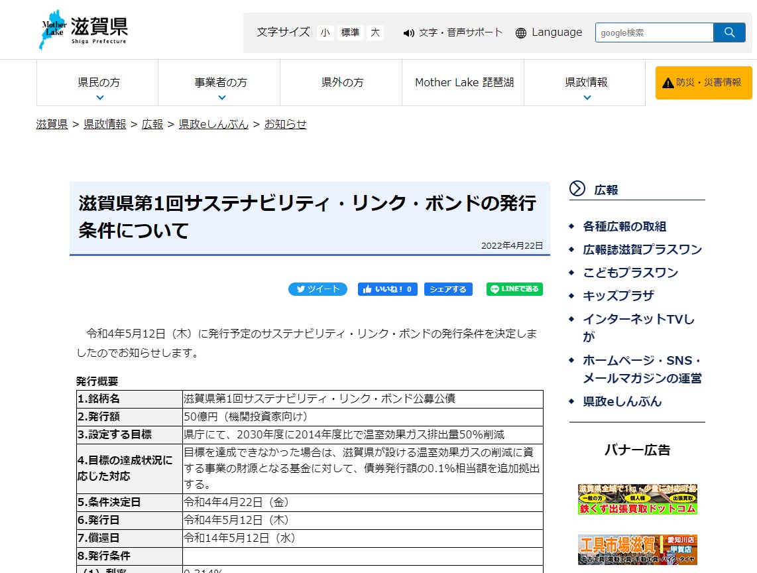Click into the google検索 search field
Screen dimensions: 757x573
[654, 32]
